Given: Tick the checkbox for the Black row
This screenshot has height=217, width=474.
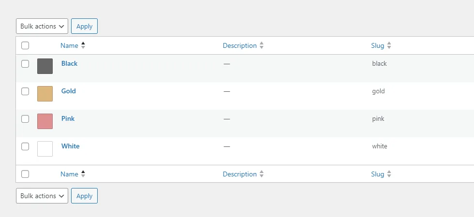Looking at the screenshot, I should coord(25,64).
